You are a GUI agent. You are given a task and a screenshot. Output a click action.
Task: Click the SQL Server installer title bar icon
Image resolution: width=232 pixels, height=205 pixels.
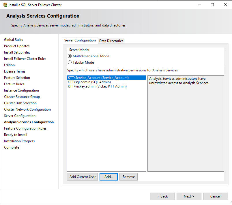(x=5, y=5)
